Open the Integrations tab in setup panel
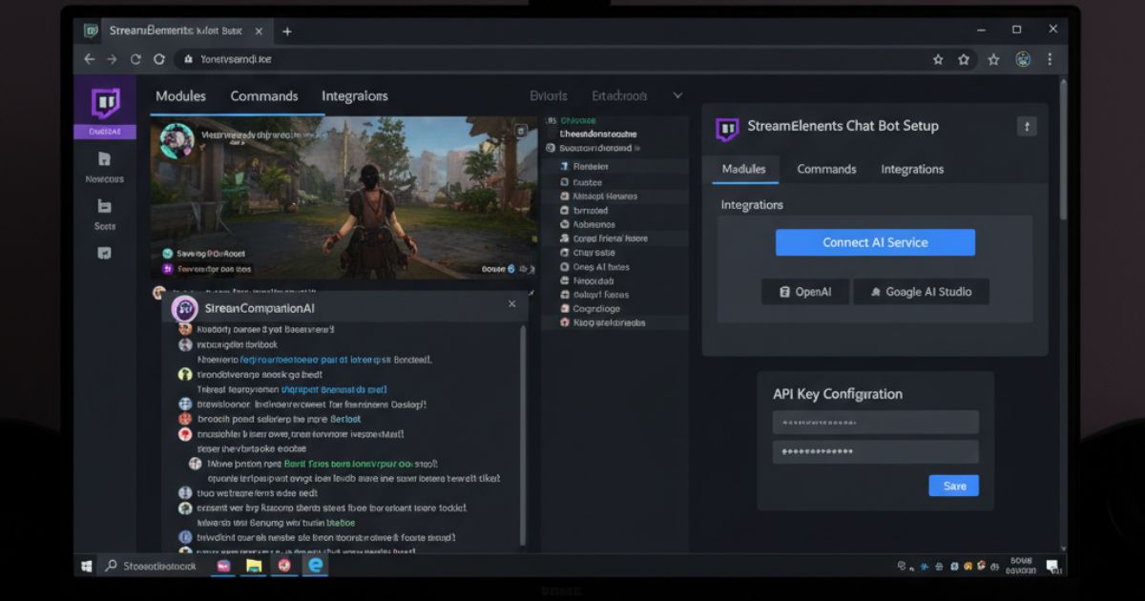This screenshot has width=1145, height=601. tap(911, 169)
